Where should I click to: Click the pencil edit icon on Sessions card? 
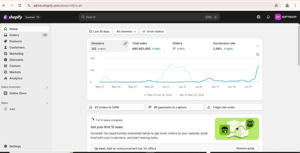coord(125,43)
